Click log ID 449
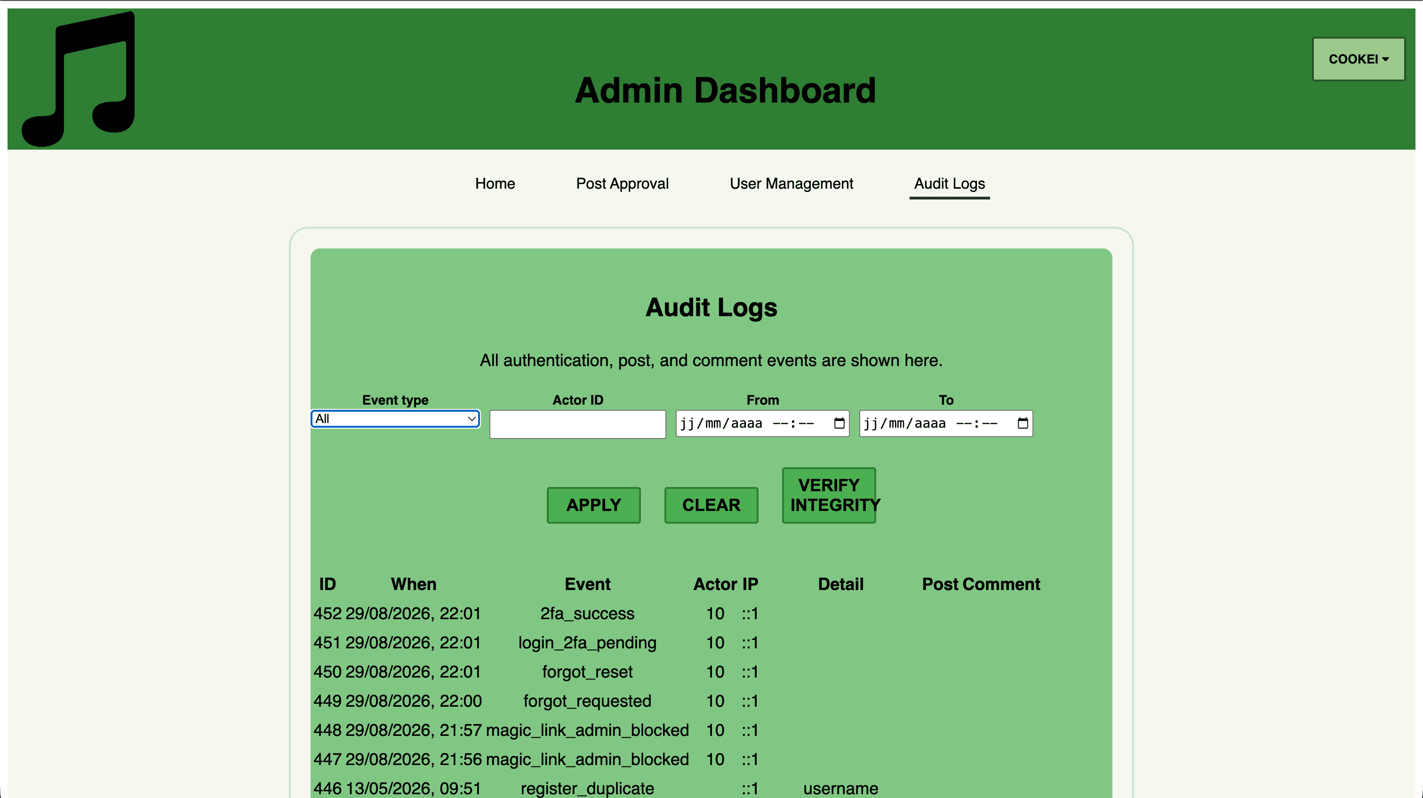The width and height of the screenshot is (1423, 798). pos(328,702)
